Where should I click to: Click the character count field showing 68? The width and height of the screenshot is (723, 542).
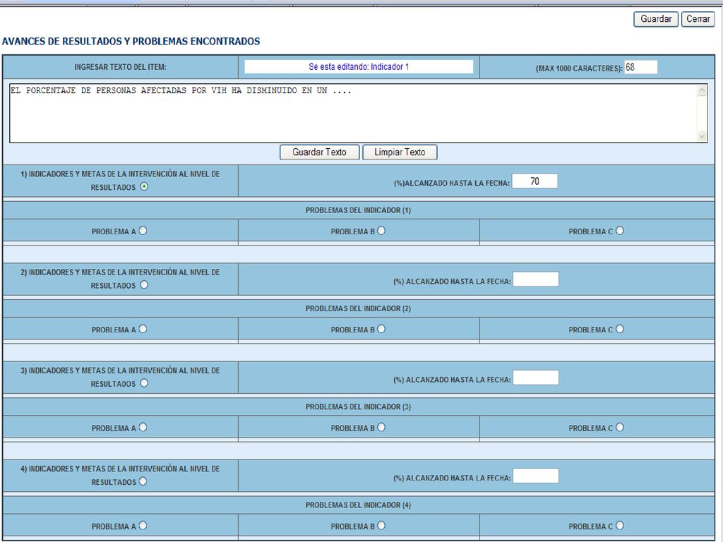(640, 67)
